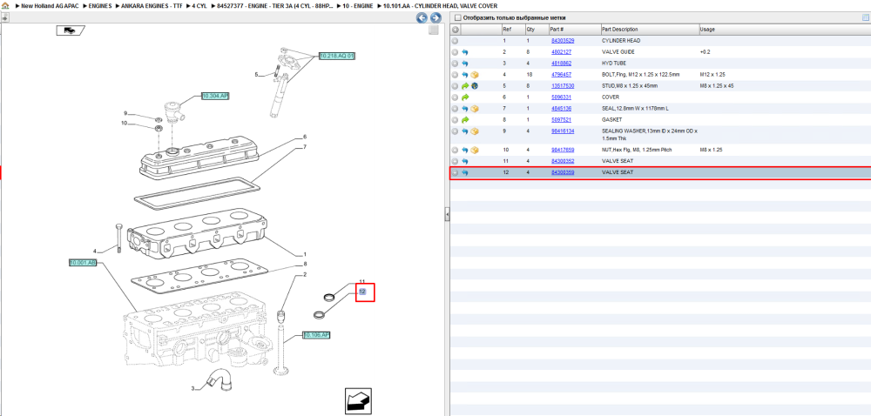Open part number 4796457 link

(x=561, y=74)
